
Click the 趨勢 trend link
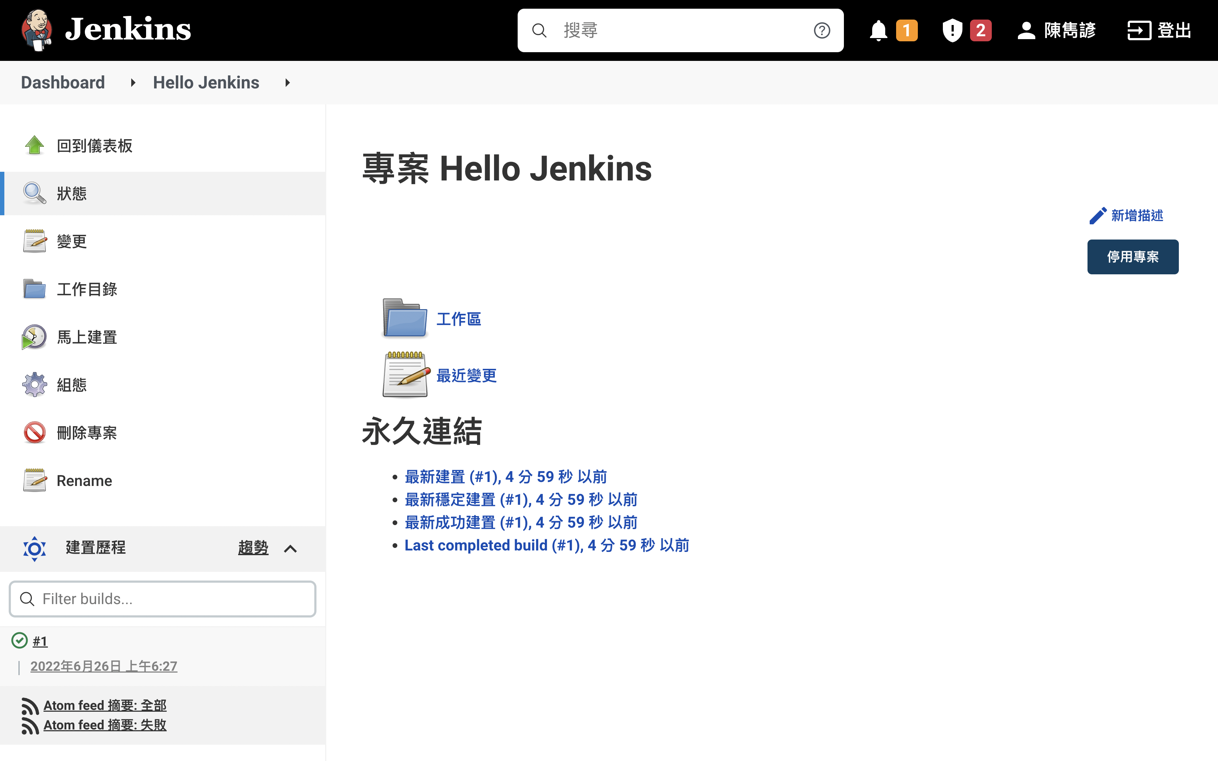pos(253,548)
